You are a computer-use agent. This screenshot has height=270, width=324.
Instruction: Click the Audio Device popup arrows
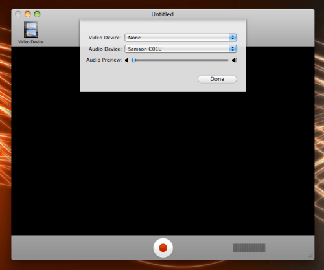pos(233,49)
